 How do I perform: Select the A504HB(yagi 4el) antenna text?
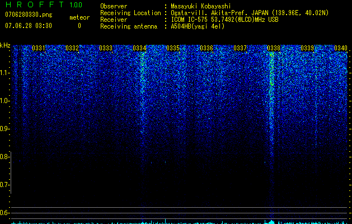click(198, 26)
